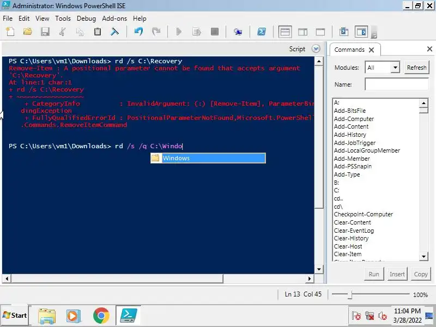Click the Copy button in the Commands pane
Screen dimensions: 436x327
(421, 274)
